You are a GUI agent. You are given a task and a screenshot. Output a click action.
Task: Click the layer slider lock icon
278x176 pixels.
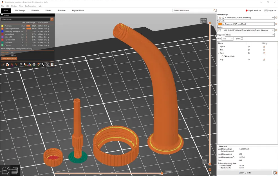tap(210, 170)
